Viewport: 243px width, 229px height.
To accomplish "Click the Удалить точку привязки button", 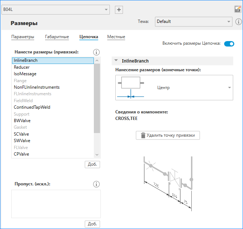I will point(168,136).
